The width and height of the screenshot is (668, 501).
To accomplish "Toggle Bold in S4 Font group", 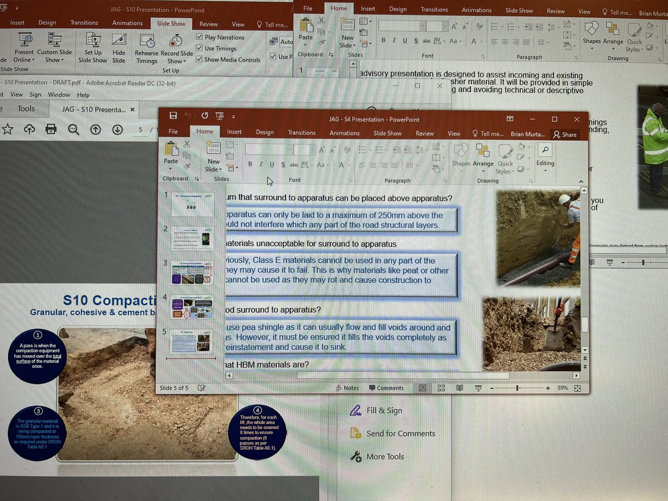I will pyautogui.click(x=250, y=165).
